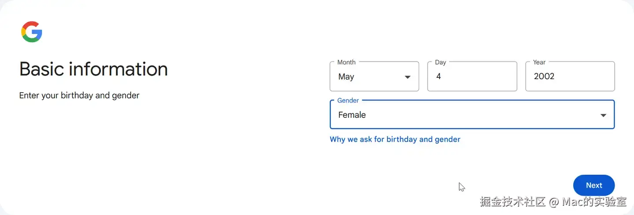Click the Gender dropdown arrow
The width and height of the screenshot is (634, 215).
pyautogui.click(x=603, y=116)
